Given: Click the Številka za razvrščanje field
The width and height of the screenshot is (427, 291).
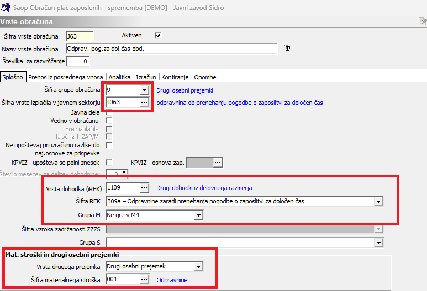Looking at the screenshot, I should point(78,61).
